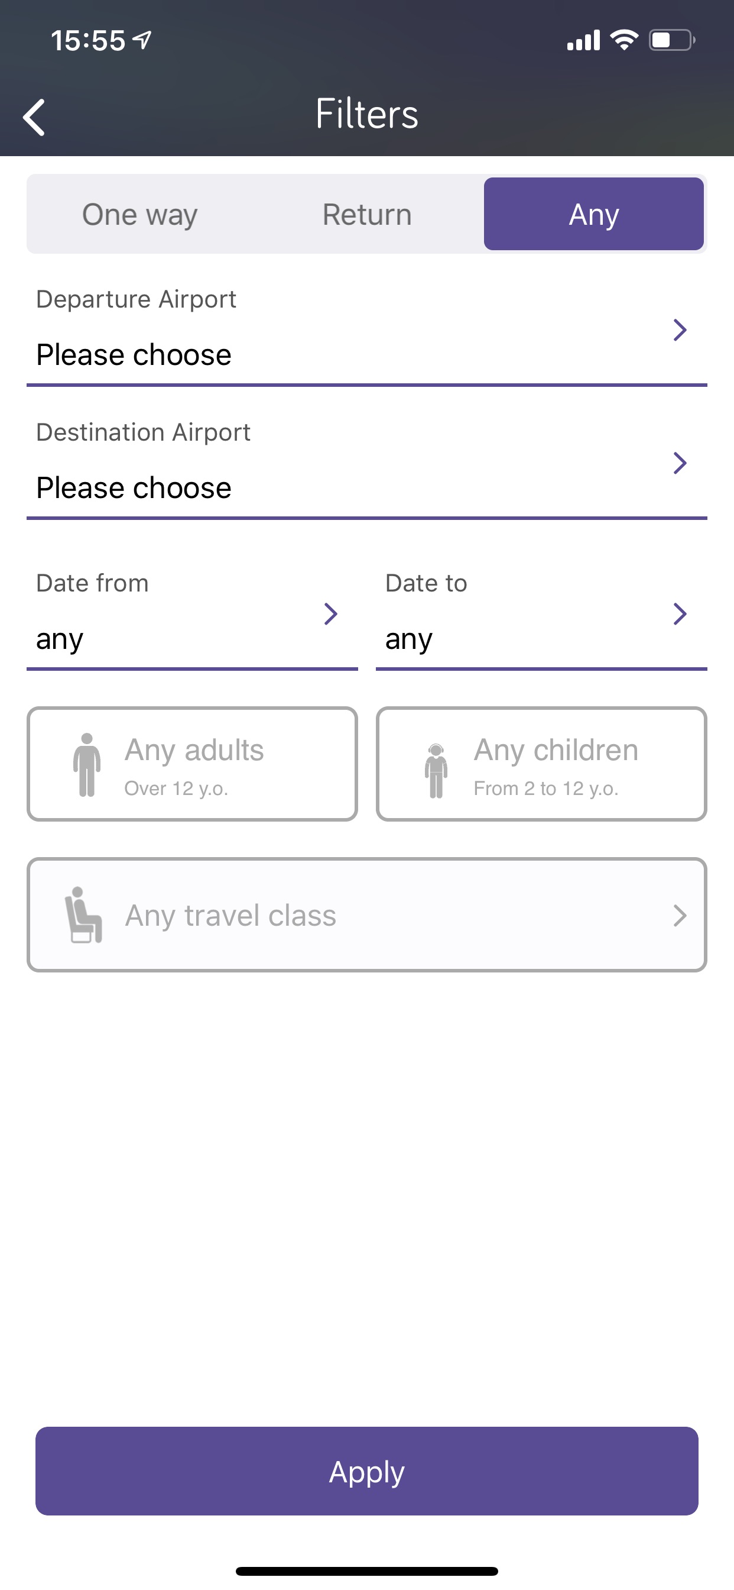Tap the back arrow icon
Viewport: 734px width, 1590px height.
coord(34,117)
